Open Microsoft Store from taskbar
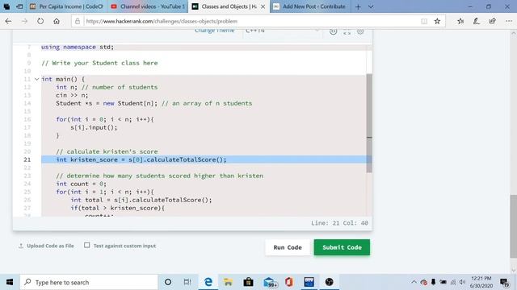Viewport: 517px width, 290px height. 248,282
